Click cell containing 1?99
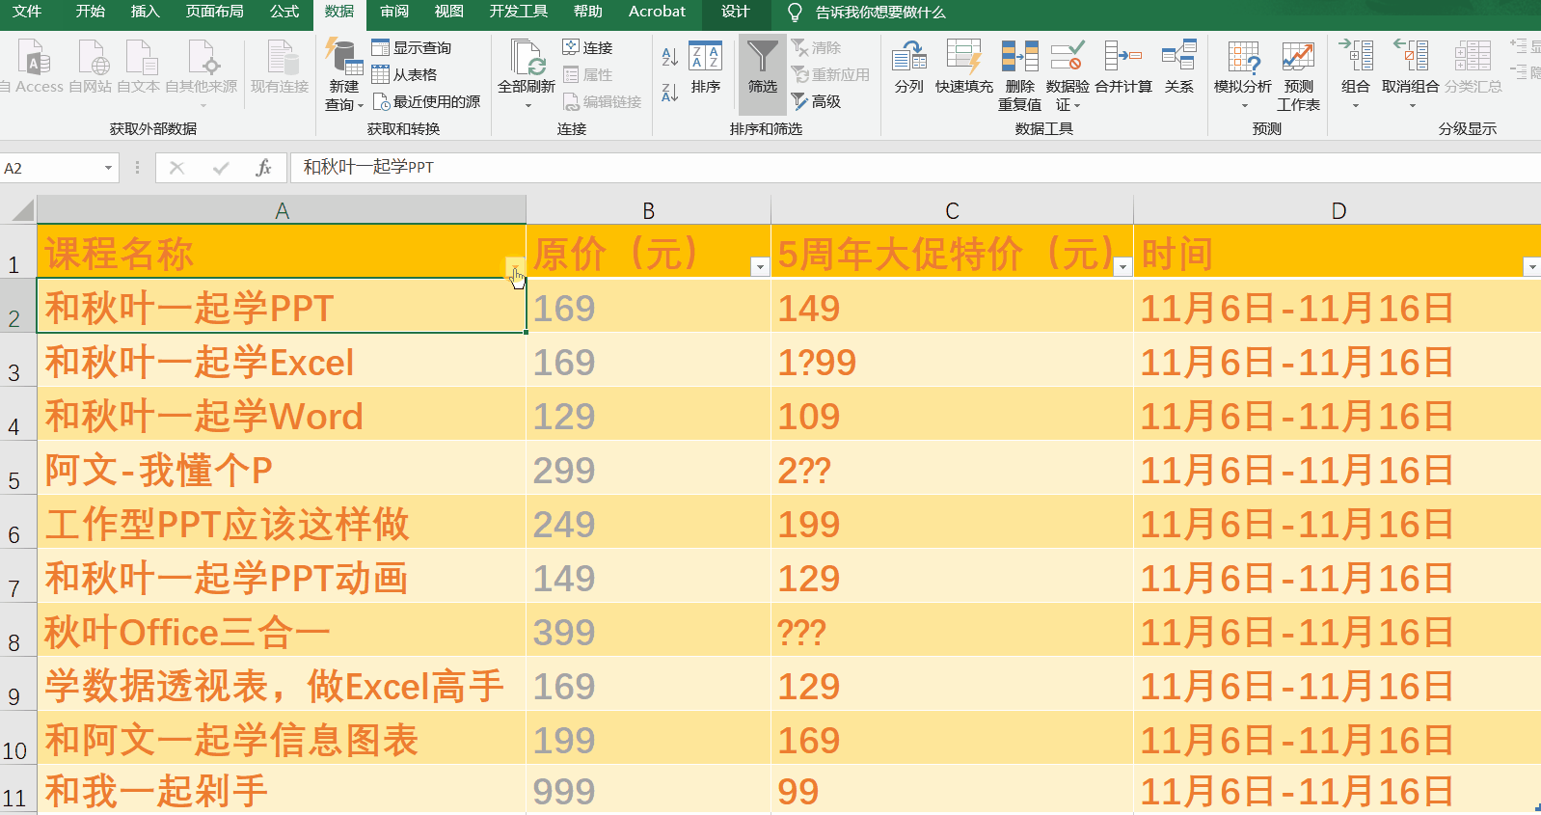 click(952, 362)
